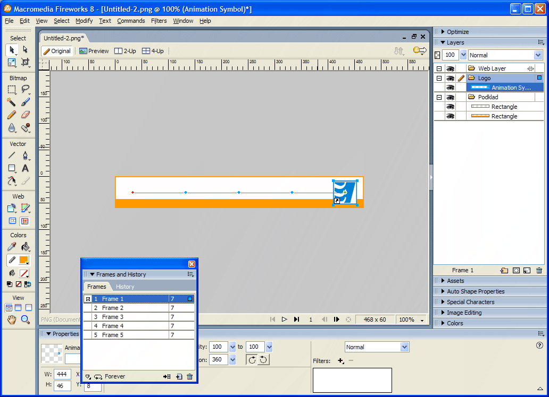
Task: Add a new frame
Action: coord(179,377)
